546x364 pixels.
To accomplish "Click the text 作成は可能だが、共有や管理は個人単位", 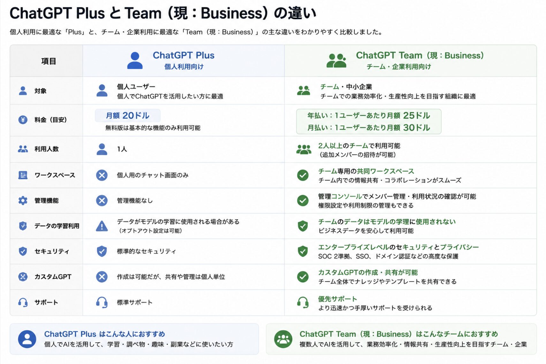I will [171, 277].
